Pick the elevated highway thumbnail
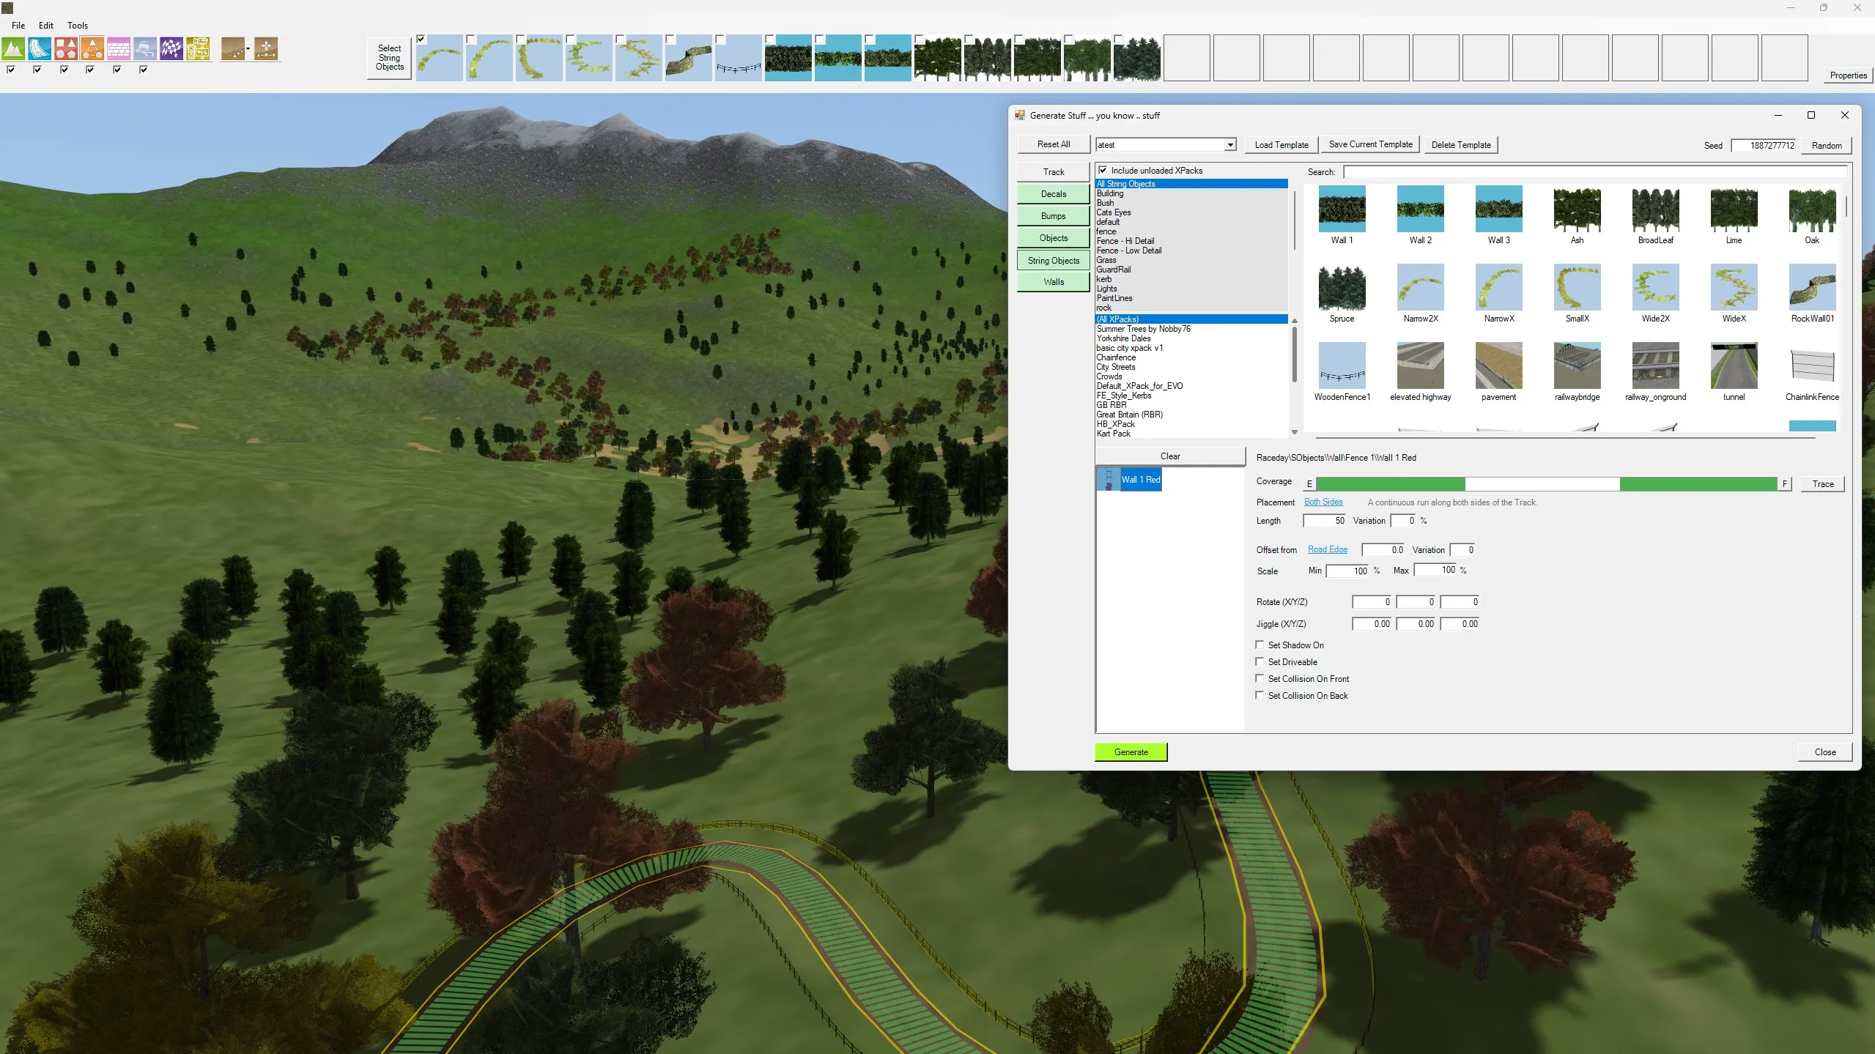The width and height of the screenshot is (1875, 1054). point(1420,365)
